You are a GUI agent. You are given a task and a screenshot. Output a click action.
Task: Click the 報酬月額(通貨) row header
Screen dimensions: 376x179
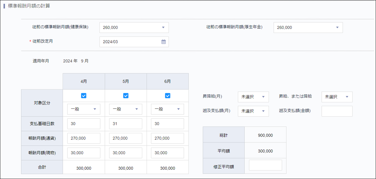point(42,138)
